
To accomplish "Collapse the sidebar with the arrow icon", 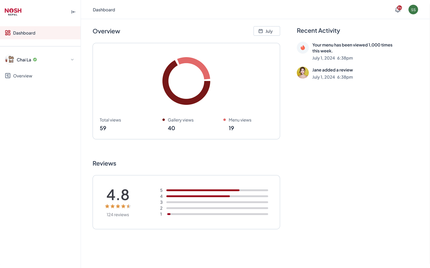I will [x=73, y=12].
